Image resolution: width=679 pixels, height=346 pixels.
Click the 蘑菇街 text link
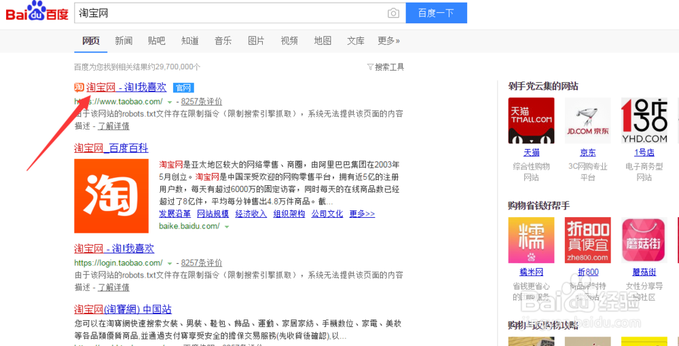coord(644,272)
